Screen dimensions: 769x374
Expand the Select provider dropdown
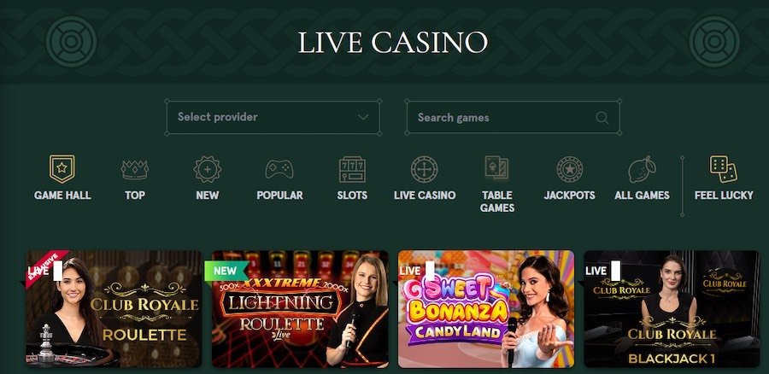(273, 117)
